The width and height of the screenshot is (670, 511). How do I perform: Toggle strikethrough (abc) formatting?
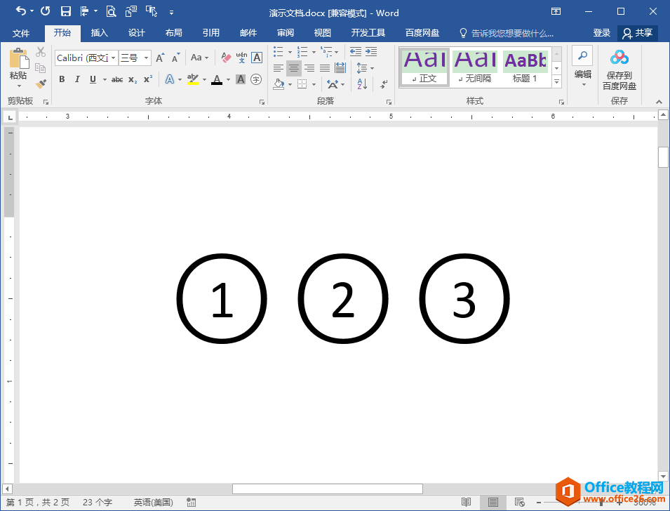[117, 79]
